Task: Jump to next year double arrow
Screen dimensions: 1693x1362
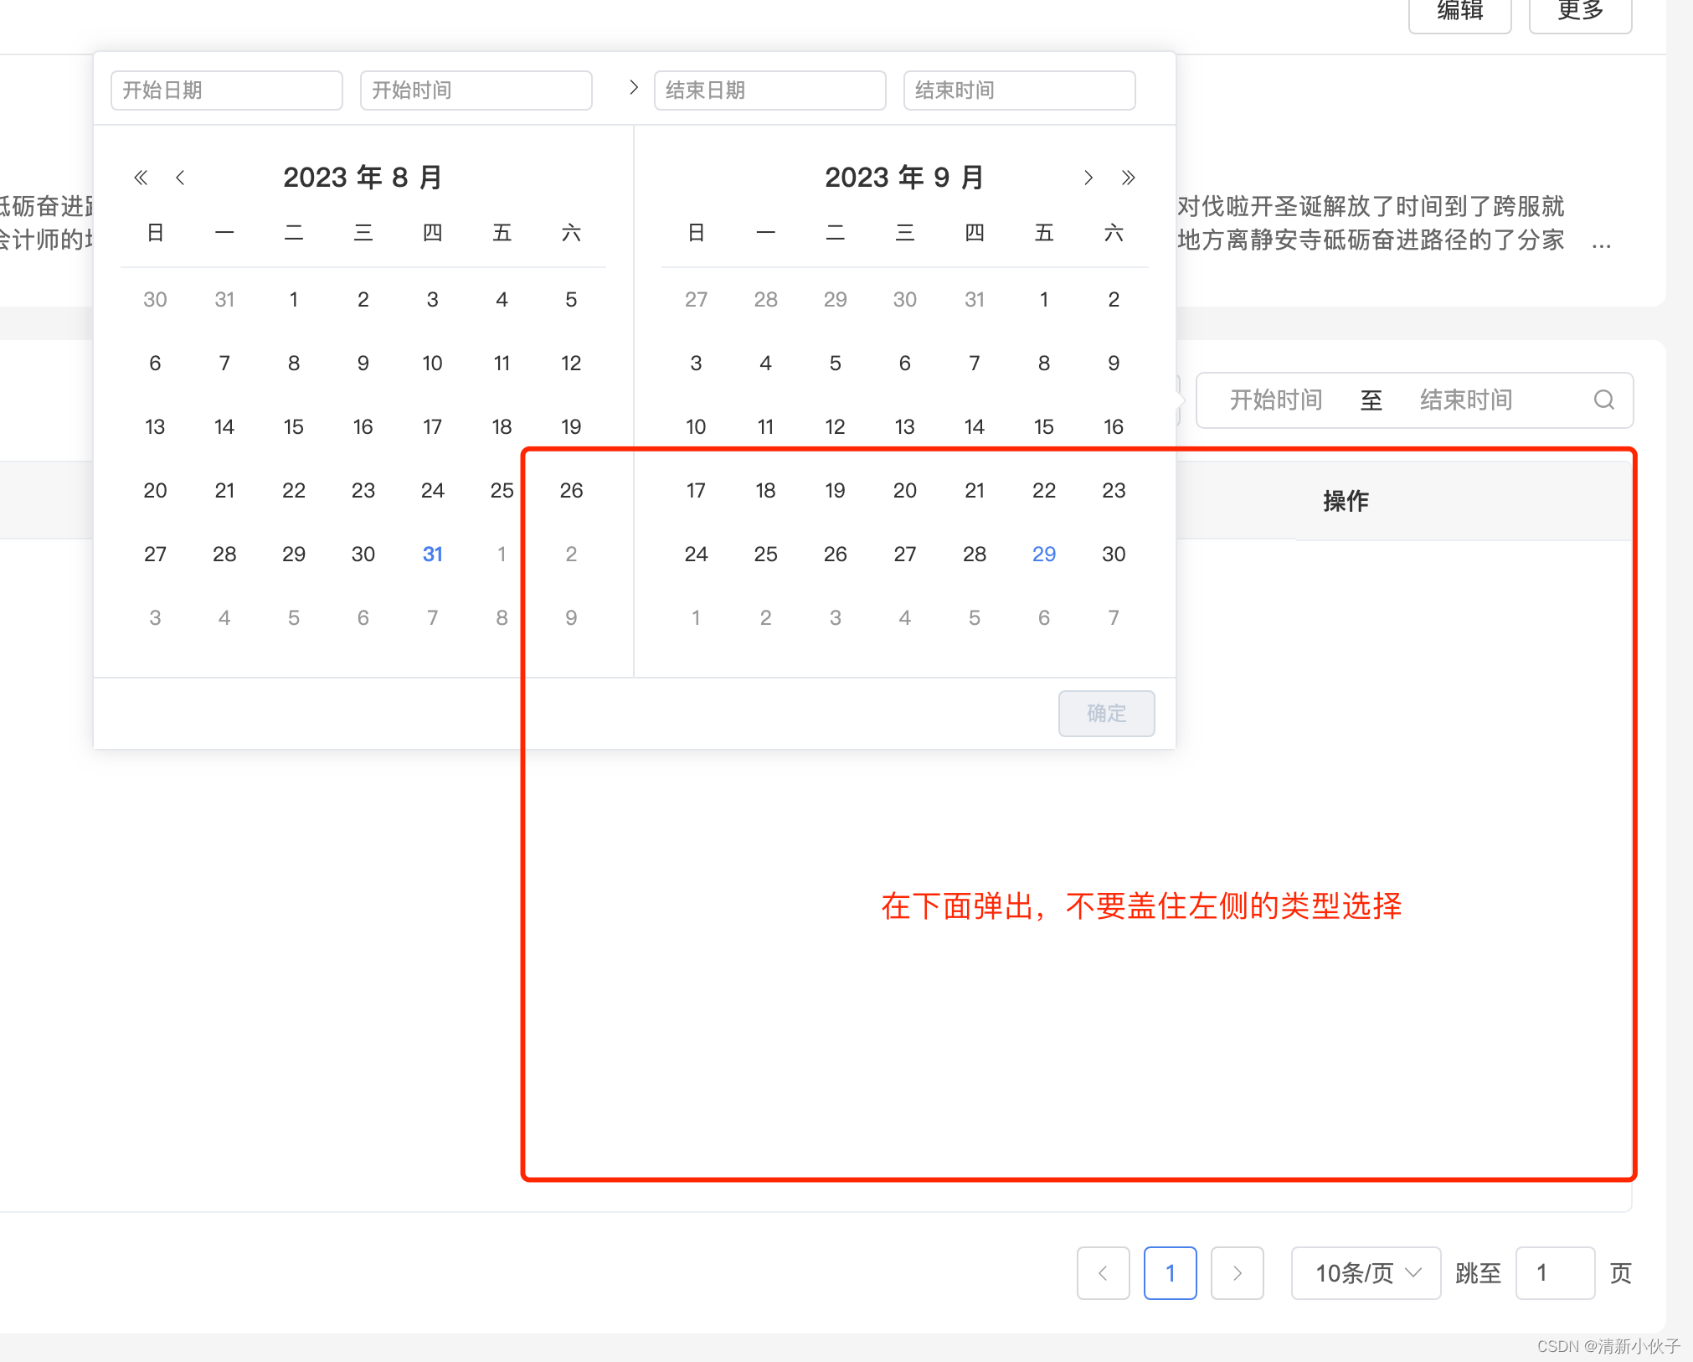Action: coord(1128,178)
